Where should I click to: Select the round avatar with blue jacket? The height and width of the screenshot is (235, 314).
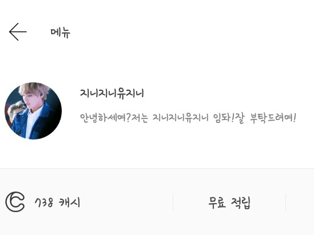pyautogui.click(x=33, y=111)
